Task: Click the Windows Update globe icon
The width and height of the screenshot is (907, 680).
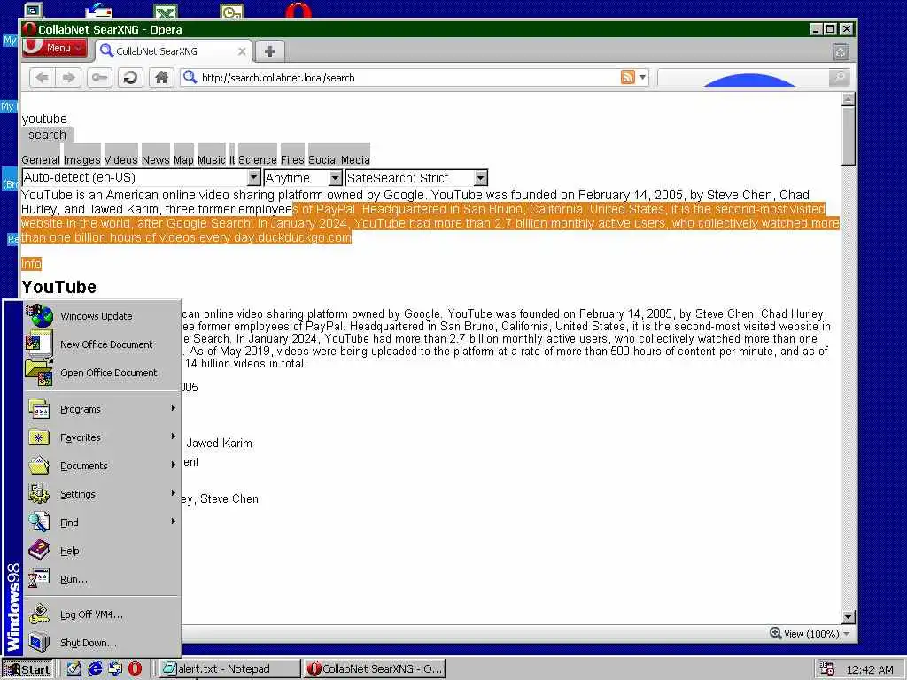Action: [x=40, y=316]
